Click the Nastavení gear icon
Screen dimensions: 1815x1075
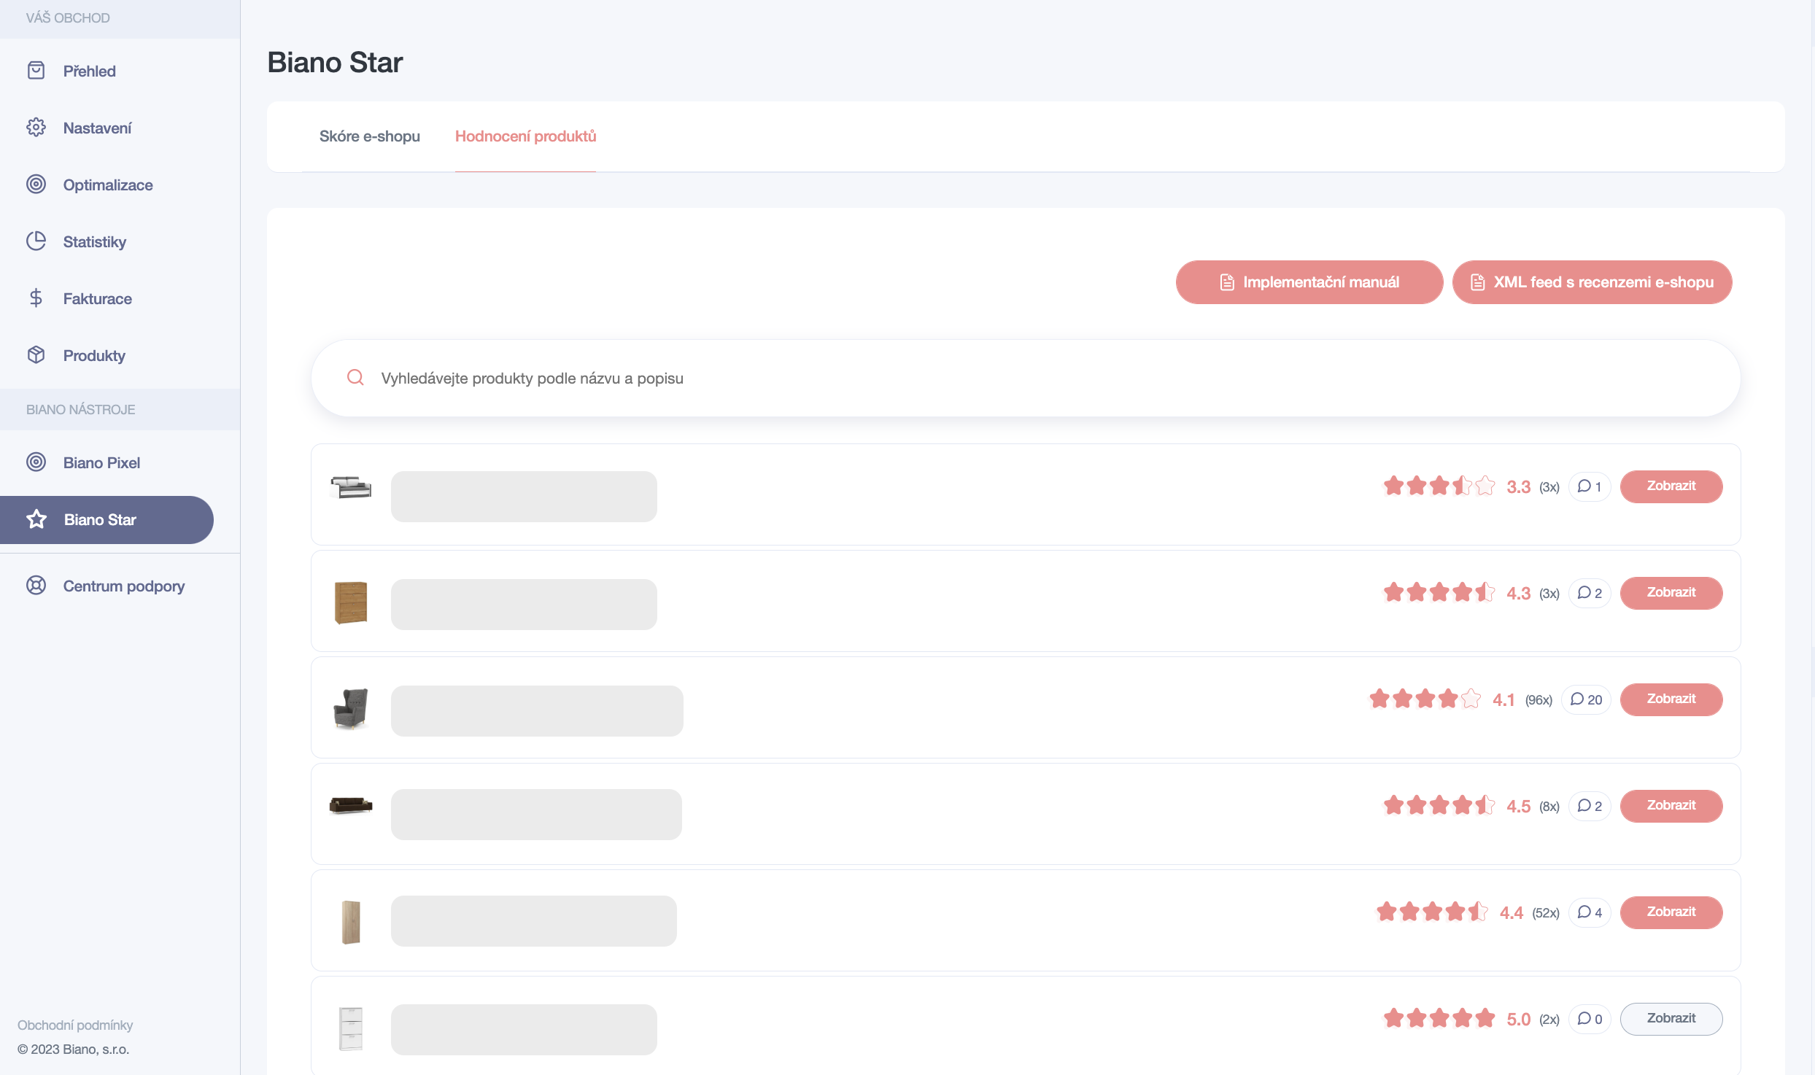pos(36,128)
